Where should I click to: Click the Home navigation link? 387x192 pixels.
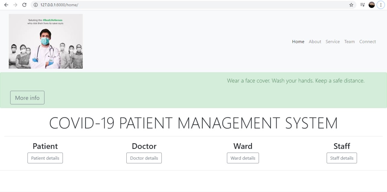coord(298,41)
